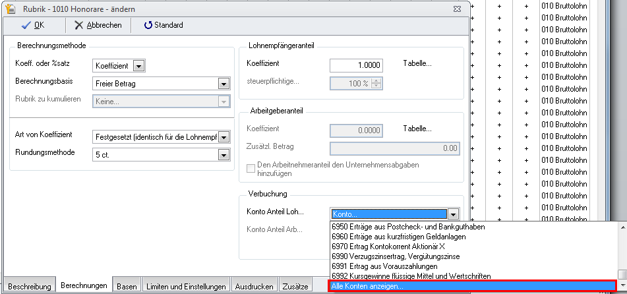Viewport: 627px width, 294px height.
Task: Select account 6950 Erträge aus Postcheck- und Bankguthaben
Action: 408,227
